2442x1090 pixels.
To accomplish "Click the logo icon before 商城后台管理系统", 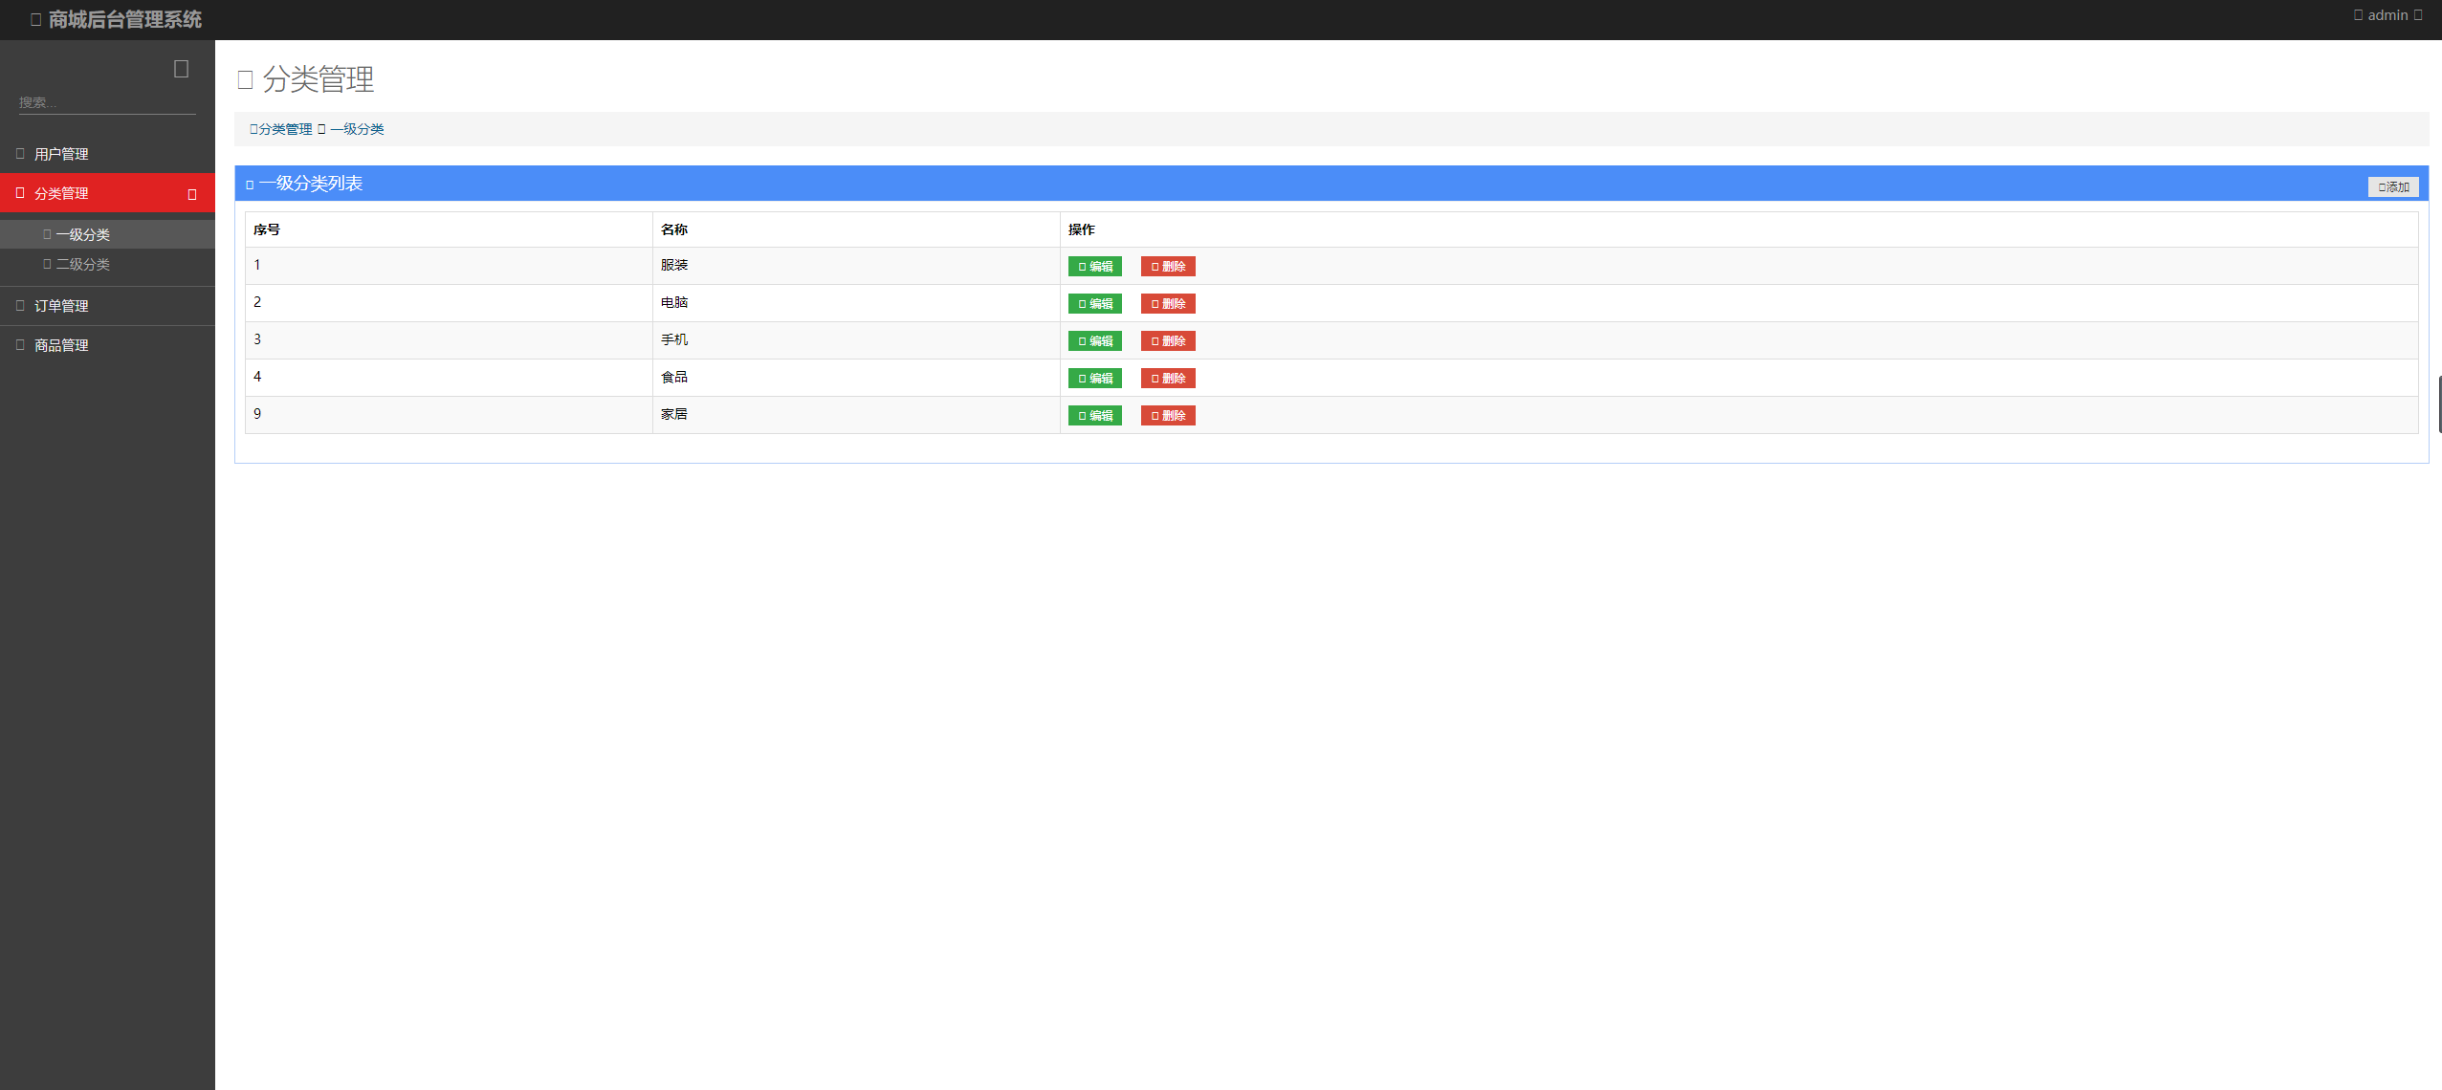I will click(x=35, y=20).
